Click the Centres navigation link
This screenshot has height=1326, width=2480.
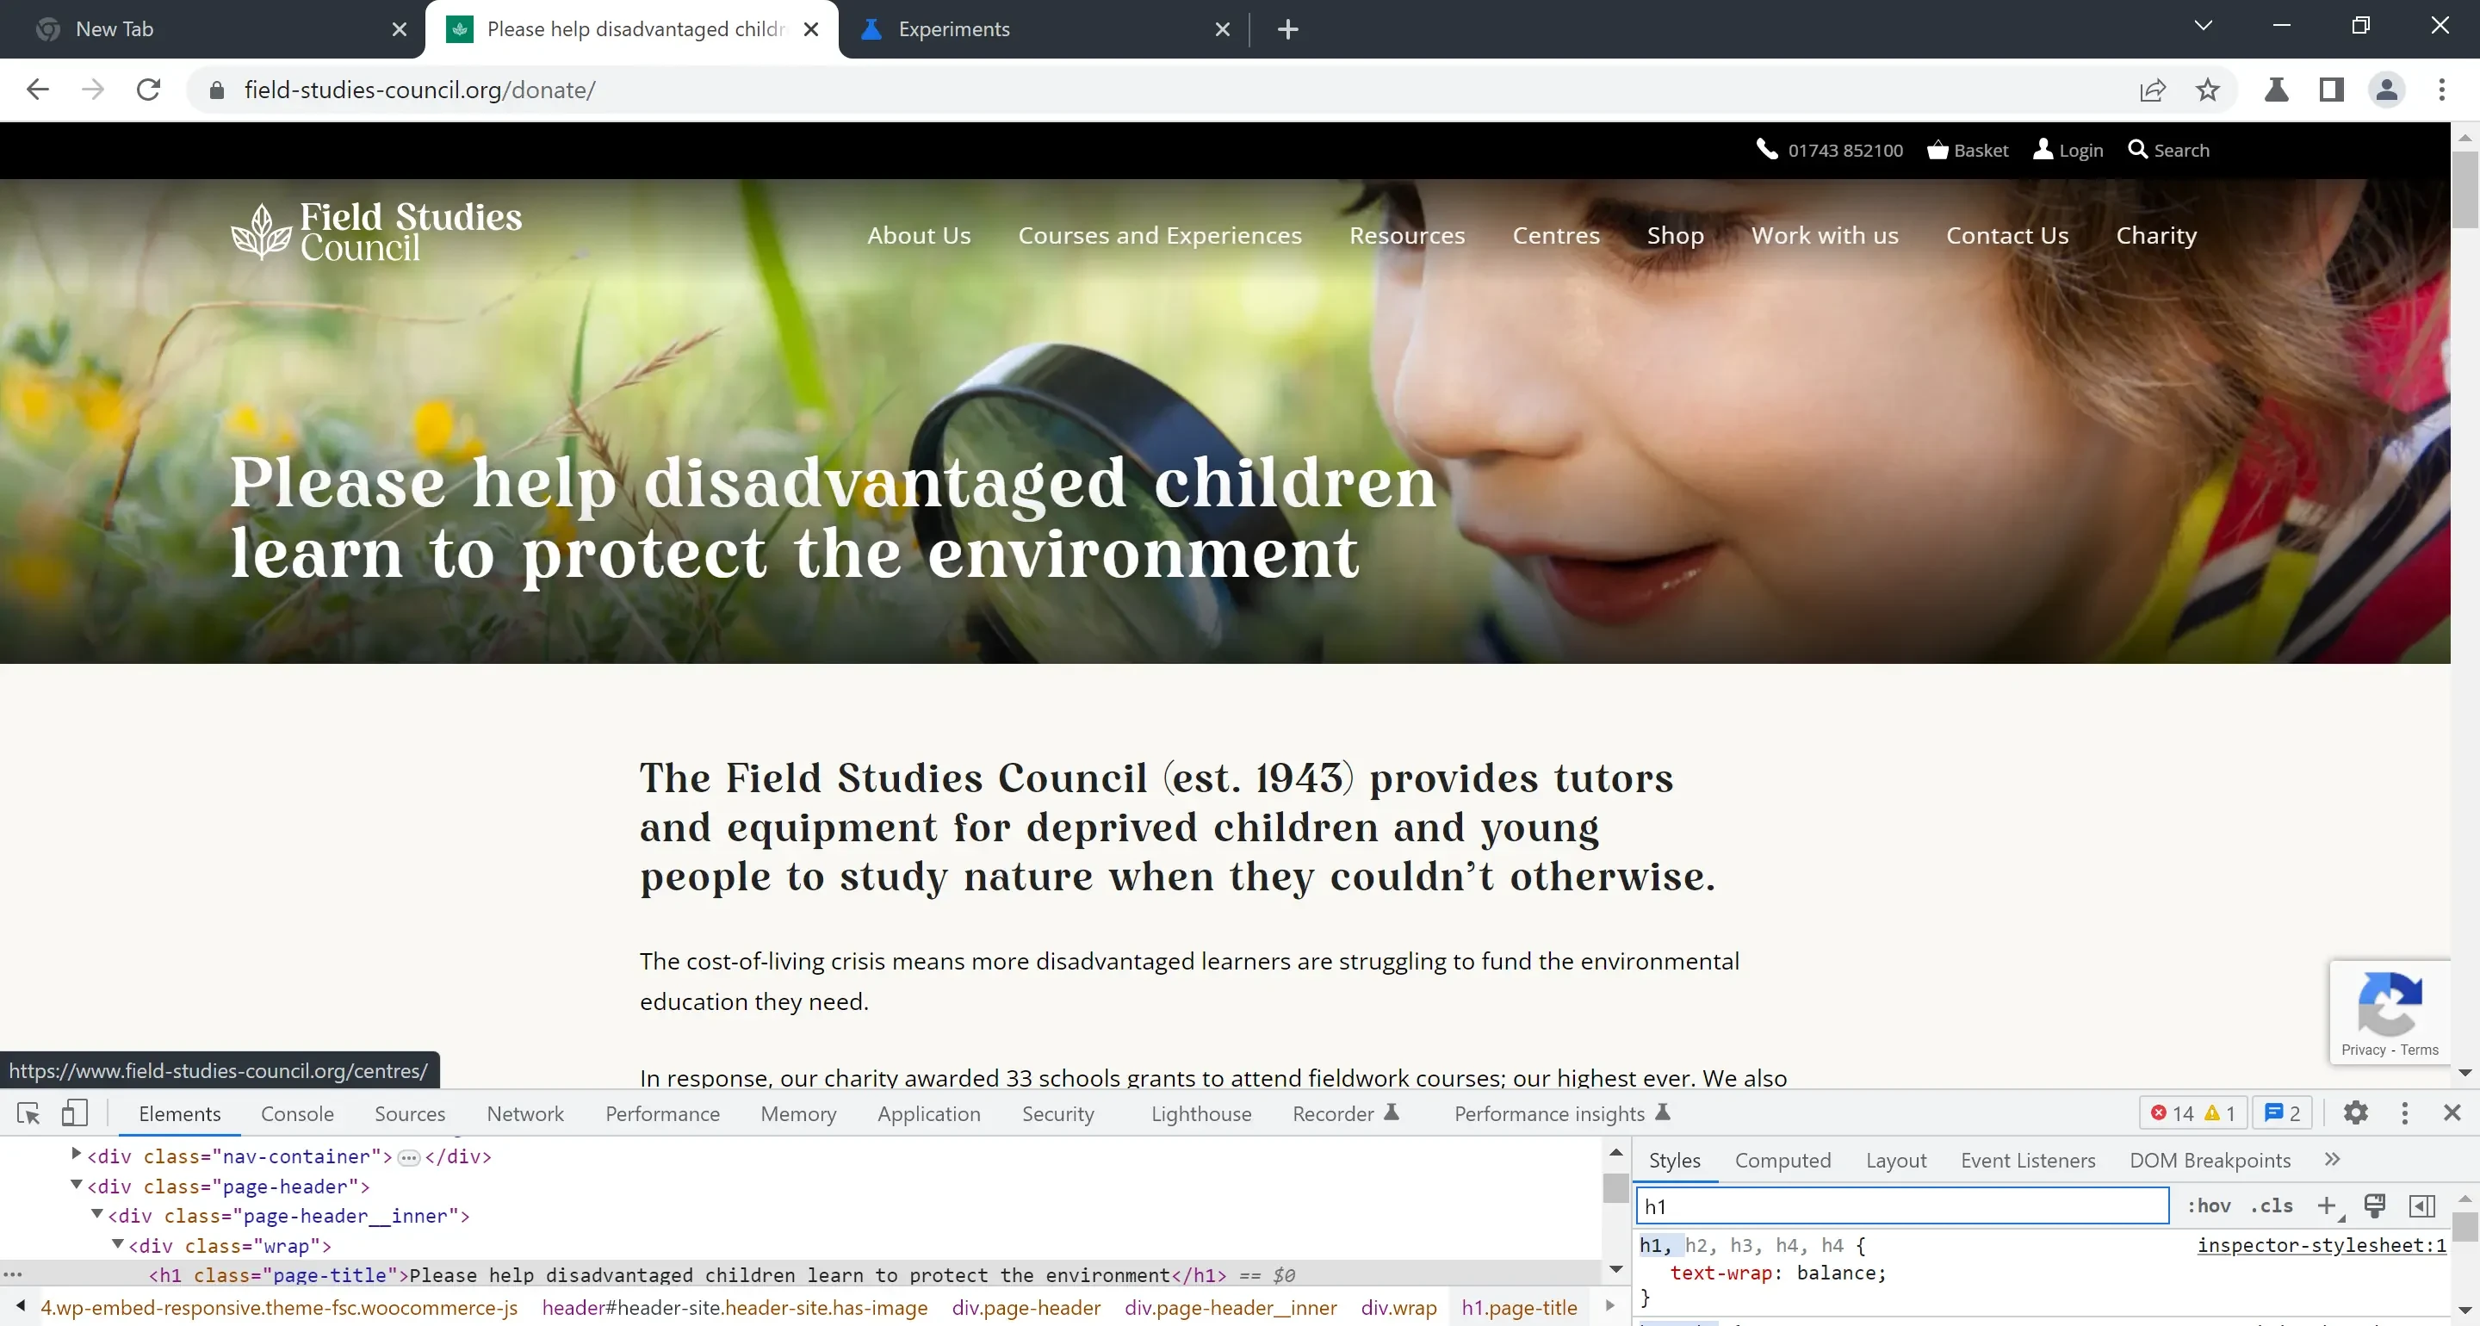click(1556, 235)
